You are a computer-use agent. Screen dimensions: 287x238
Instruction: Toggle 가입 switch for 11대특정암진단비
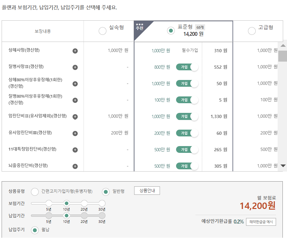click(187, 150)
